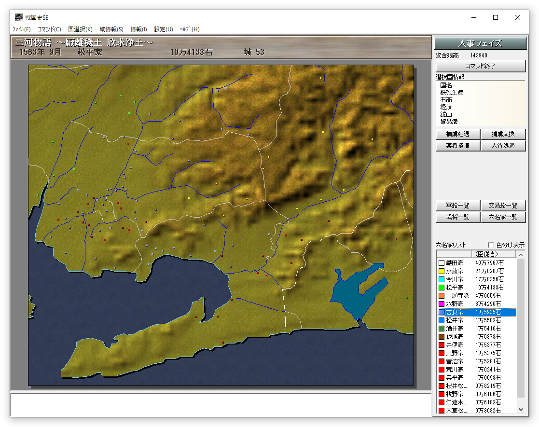Screen dimensions: 539x427
Task: Click the cyan color square beside 今川家
Action: [441, 279]
